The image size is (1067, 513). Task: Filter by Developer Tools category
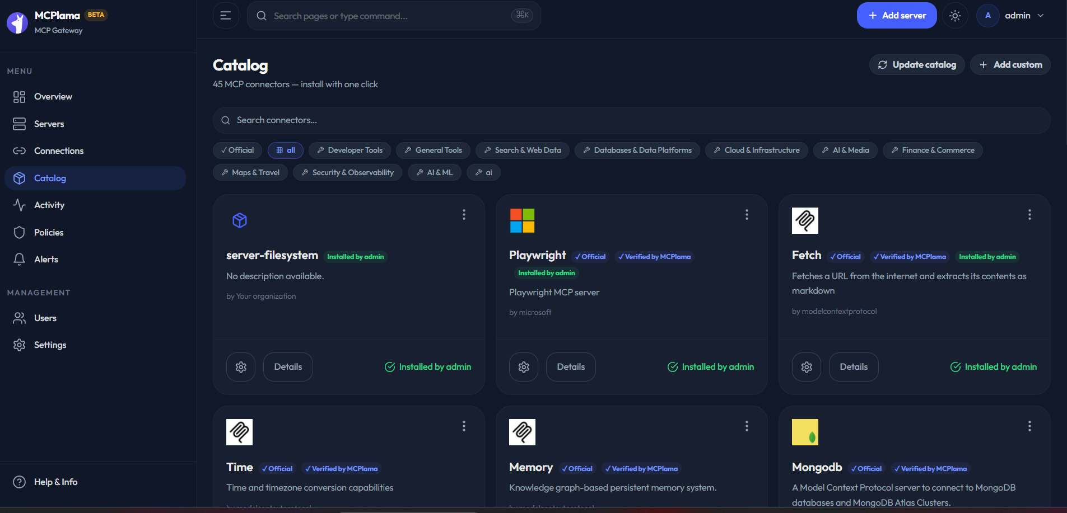350,150
